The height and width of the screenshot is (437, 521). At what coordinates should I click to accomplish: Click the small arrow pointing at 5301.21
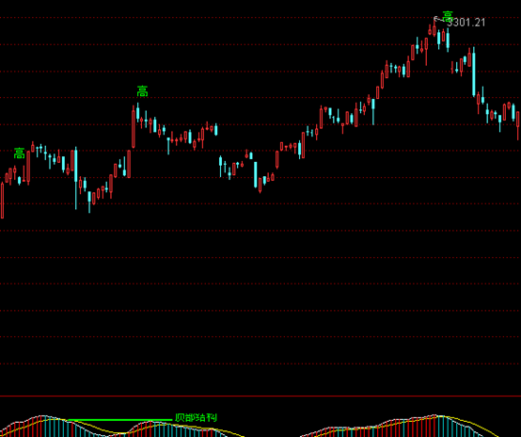point(439,19)
